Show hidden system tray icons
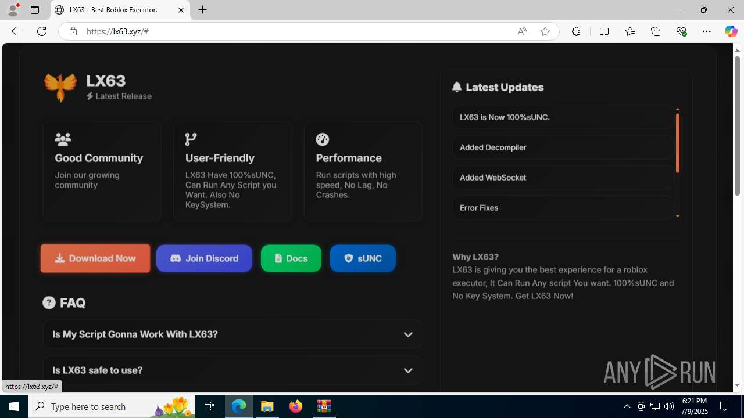 [x=627, y=406]
